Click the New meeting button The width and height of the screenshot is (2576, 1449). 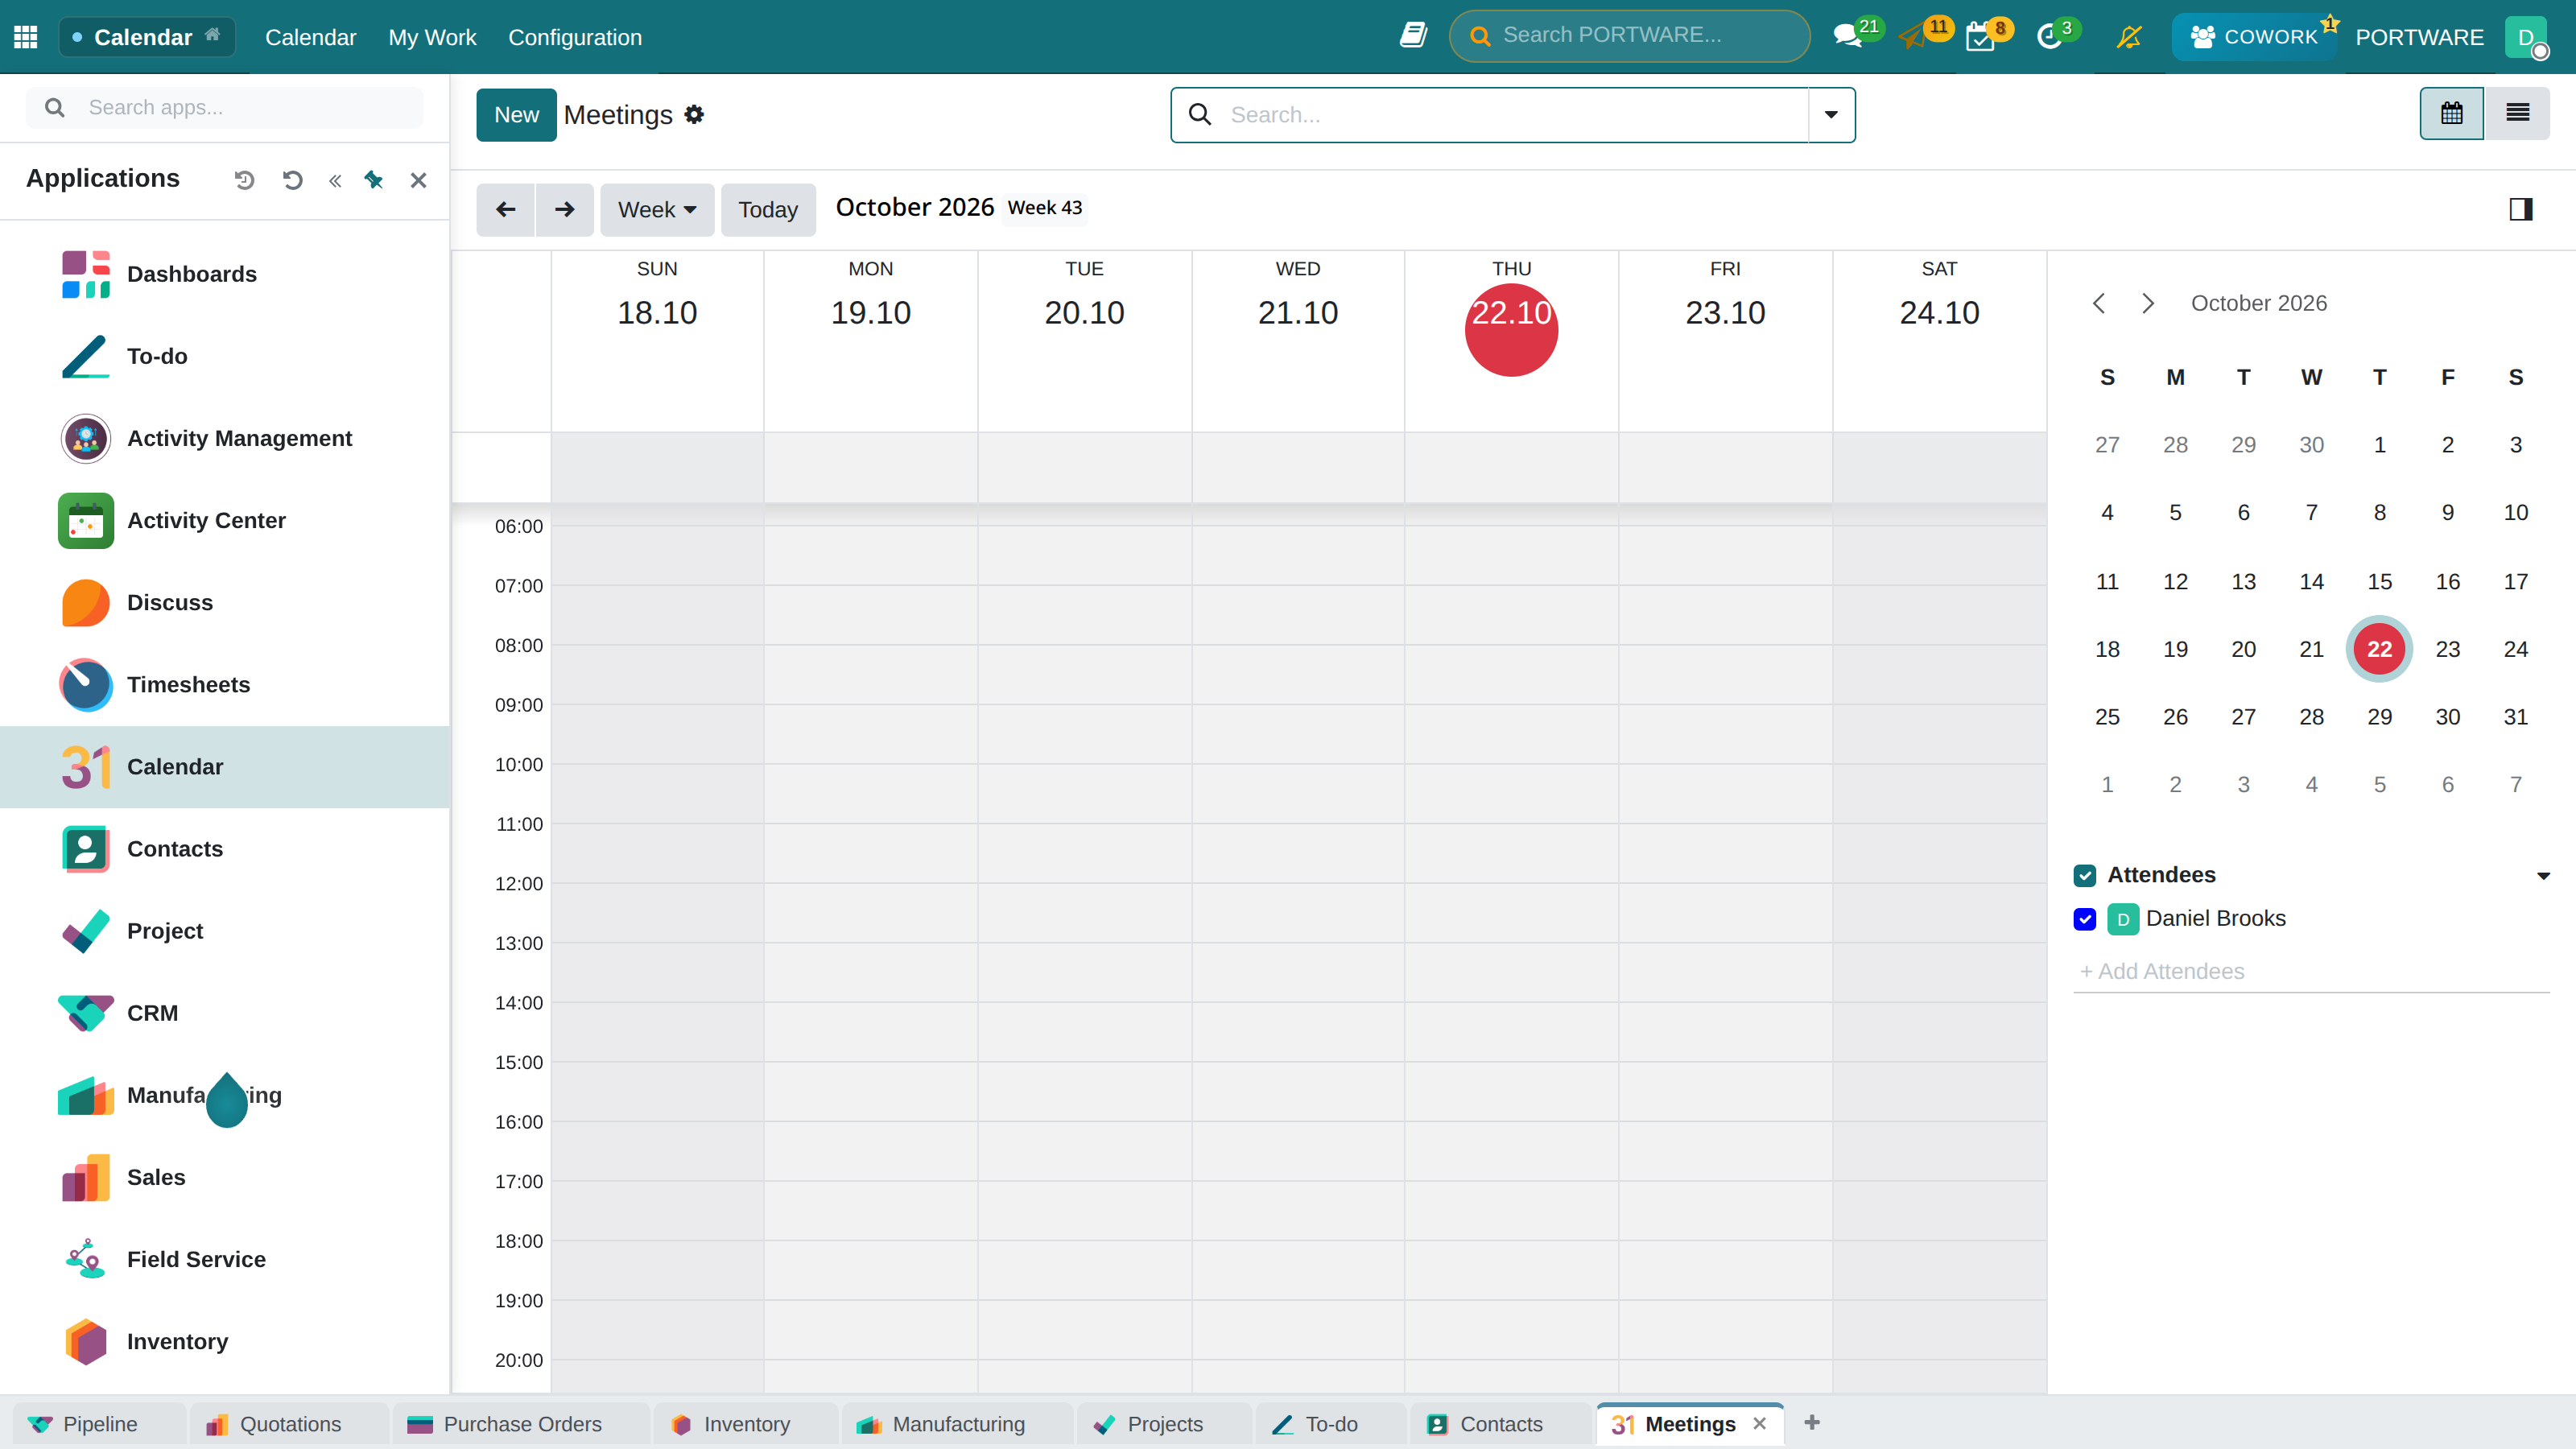[x=516, y=115]
